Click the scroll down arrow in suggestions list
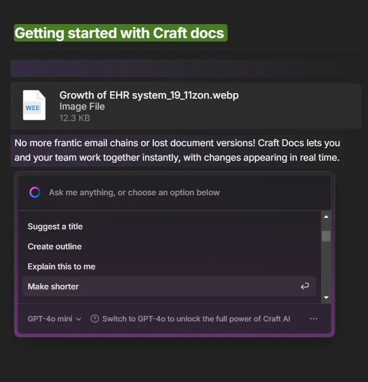This screenshot has width=368, height=382. point(326,297)
